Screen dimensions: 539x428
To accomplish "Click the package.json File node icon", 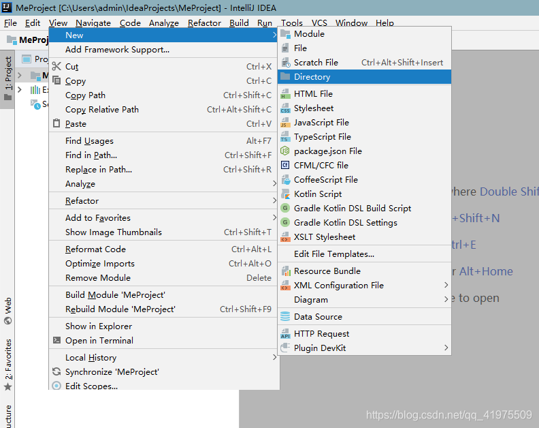I will (285, 151).
